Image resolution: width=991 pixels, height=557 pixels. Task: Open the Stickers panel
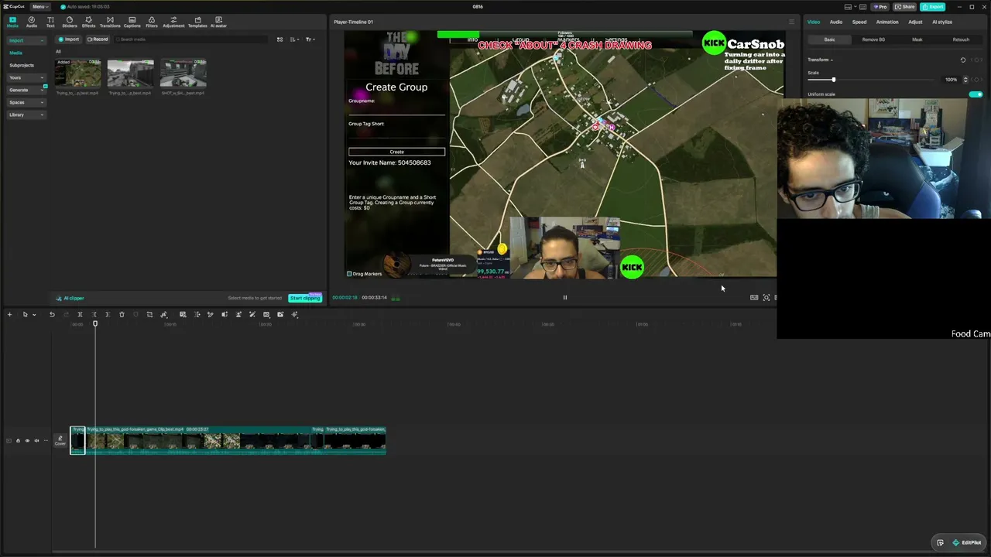coord(70,22)
